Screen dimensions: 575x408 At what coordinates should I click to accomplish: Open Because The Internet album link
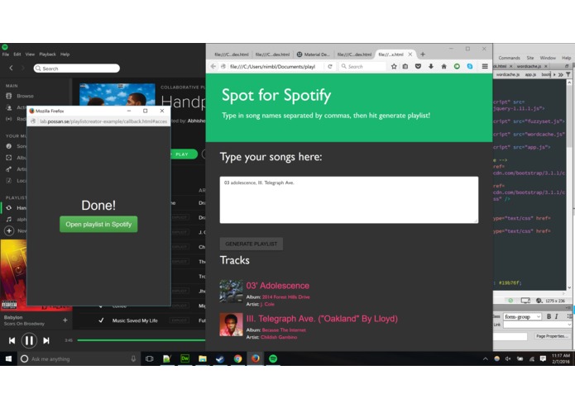click(x=284, y=330)
